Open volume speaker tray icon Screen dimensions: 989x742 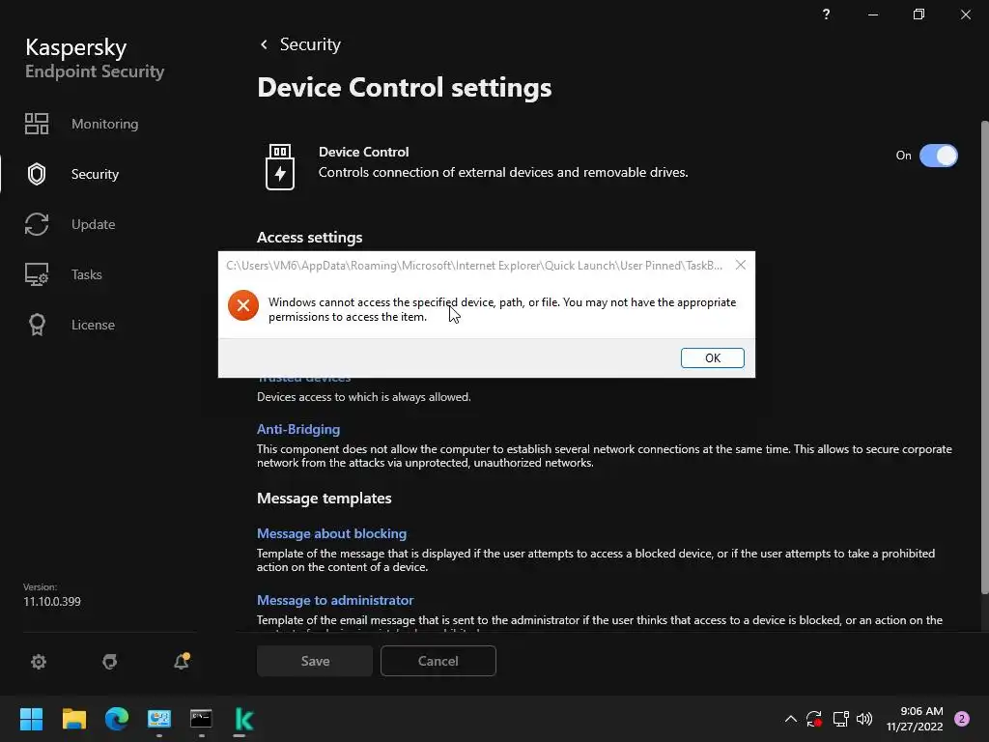pyautogui.click(x=864, y=719)
